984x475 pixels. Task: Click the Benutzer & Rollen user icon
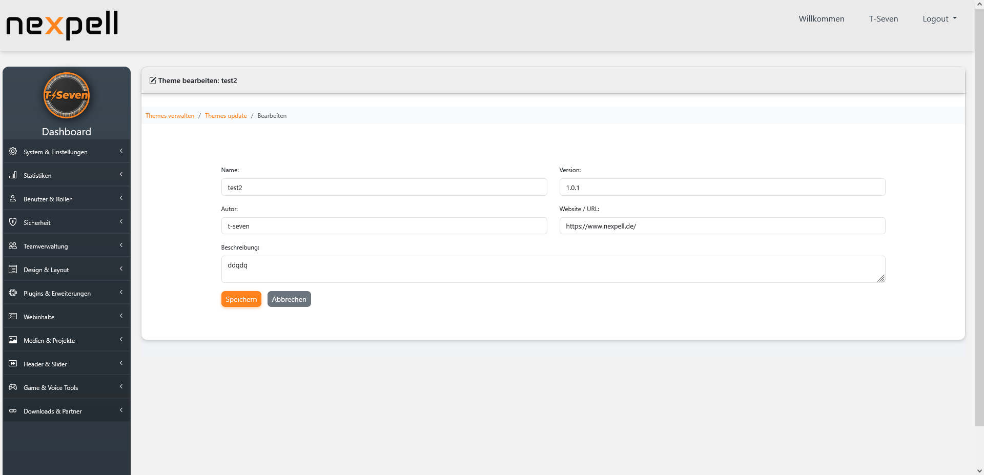[x=12, y=198]
